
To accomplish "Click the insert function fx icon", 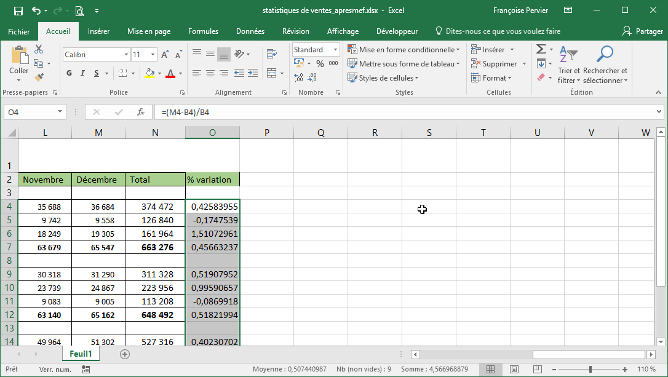I will click(141, 113).
